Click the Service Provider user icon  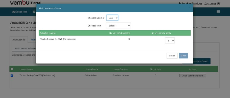pyautogui.click(x=180, y=3)
